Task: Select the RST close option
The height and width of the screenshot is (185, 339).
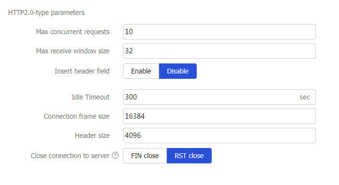Action: tap(189, 156)
